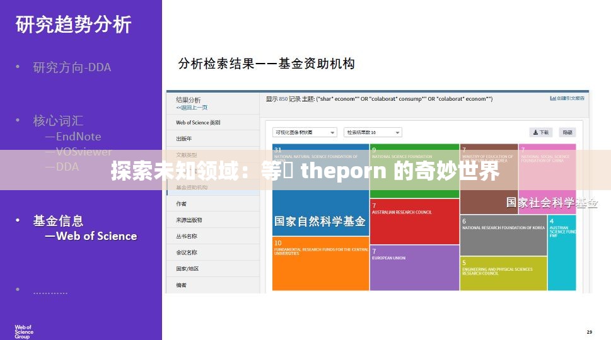This screenshot has width=611, height=340.
Task: Click the slide number 29
Action: tap(589, 332)
